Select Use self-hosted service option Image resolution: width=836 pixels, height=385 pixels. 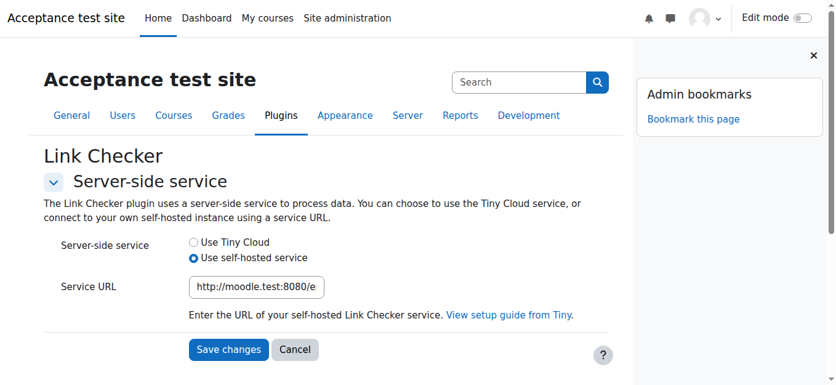[193, 258]
